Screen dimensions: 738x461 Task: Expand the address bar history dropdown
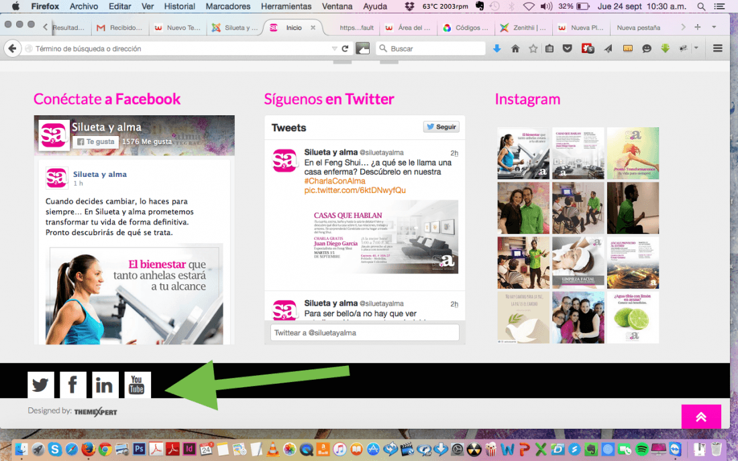coord(334,48)
